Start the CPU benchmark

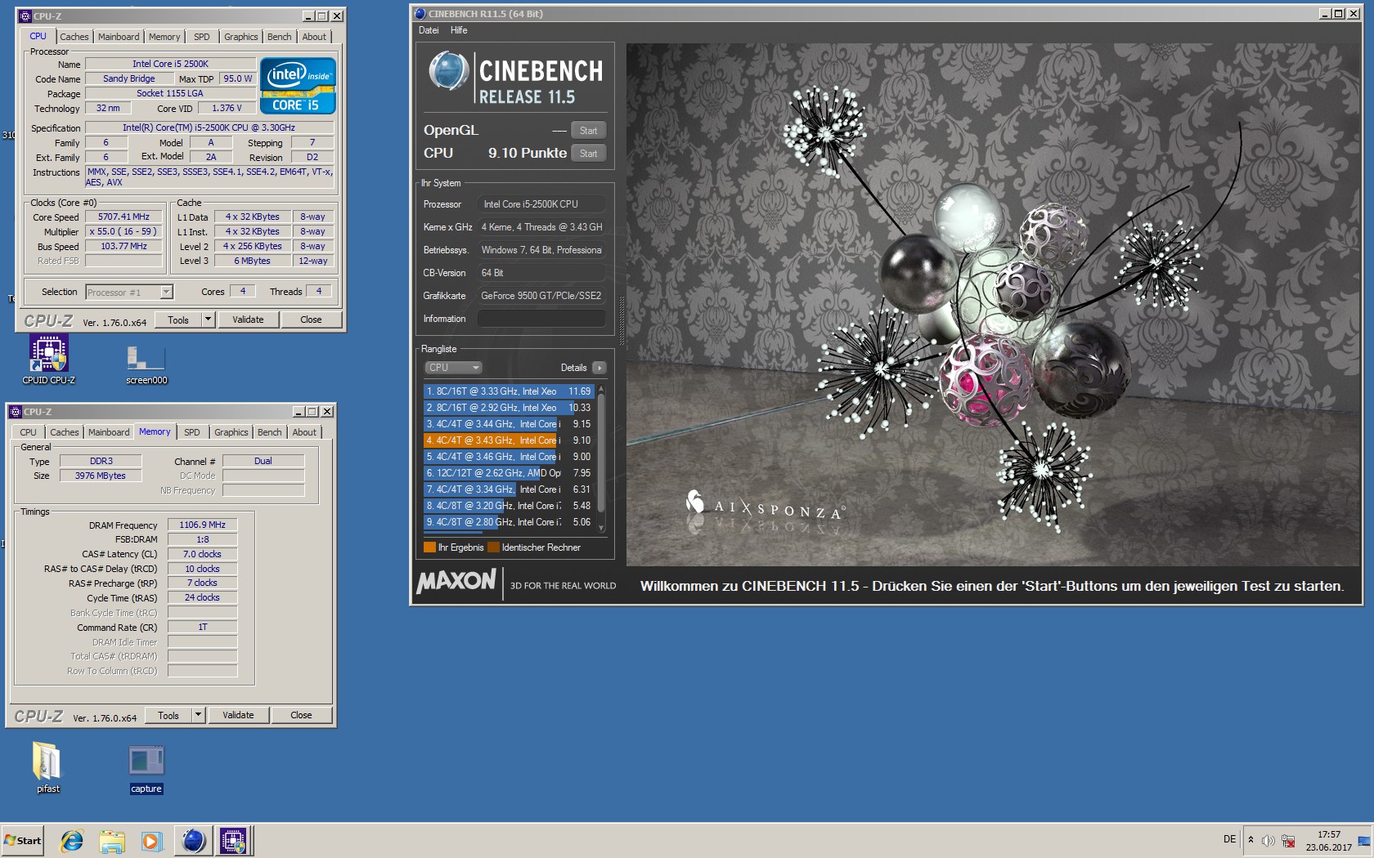[588, 154]
